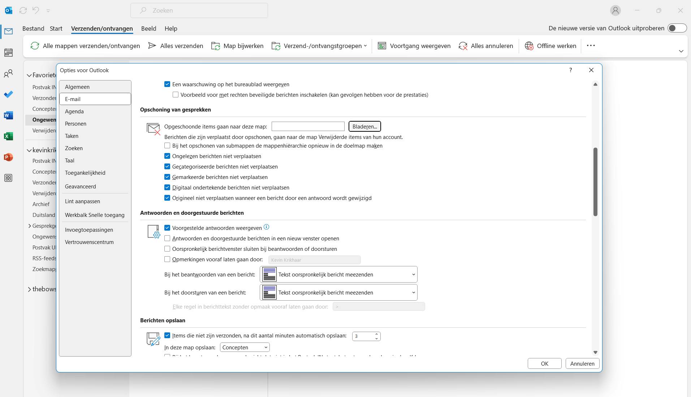
Task: Click Voortgang weergeven in the ribbon
Action: [x=414, y=46]
